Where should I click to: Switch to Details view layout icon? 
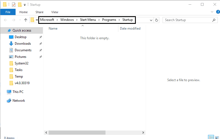(211, 137)
